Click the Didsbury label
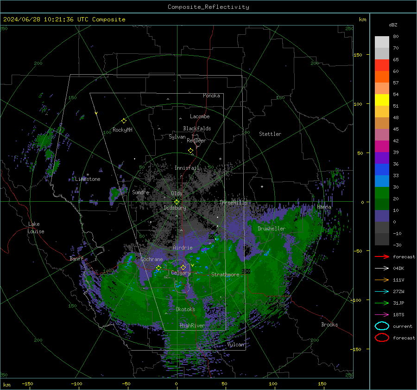The width and height of the screenshot is (417, 390). (x=175, y=208)
